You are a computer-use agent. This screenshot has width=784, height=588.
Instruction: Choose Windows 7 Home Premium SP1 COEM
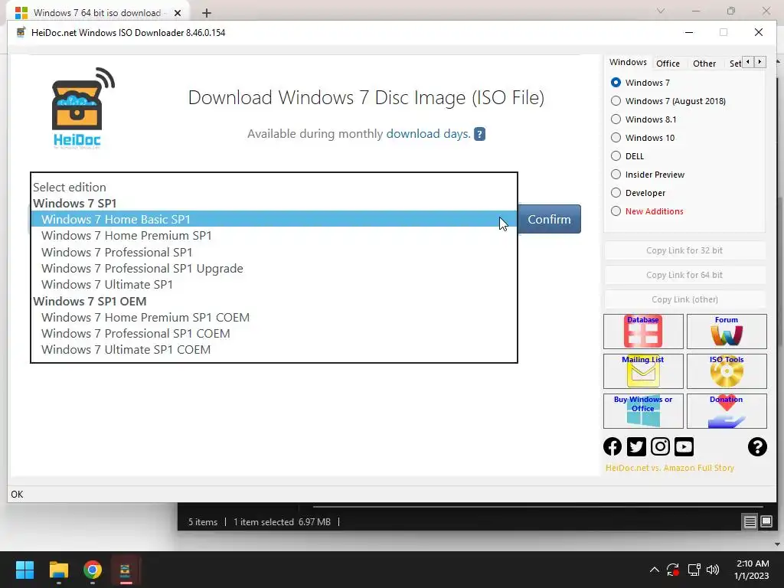[274, 318]
